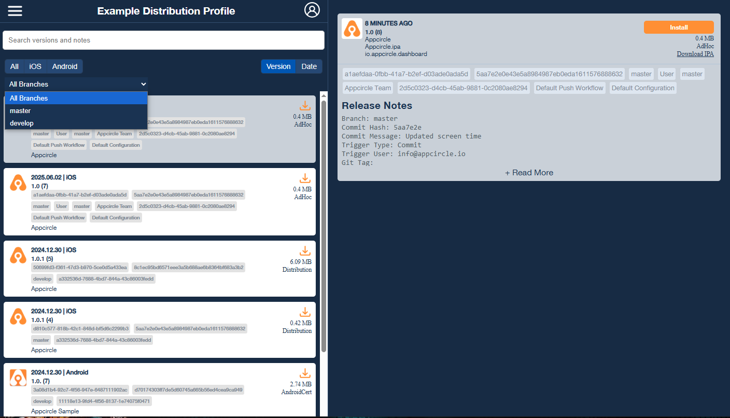Expand release notes with Read More
Screen dimensions: 730x418
[x=529, y=173]
